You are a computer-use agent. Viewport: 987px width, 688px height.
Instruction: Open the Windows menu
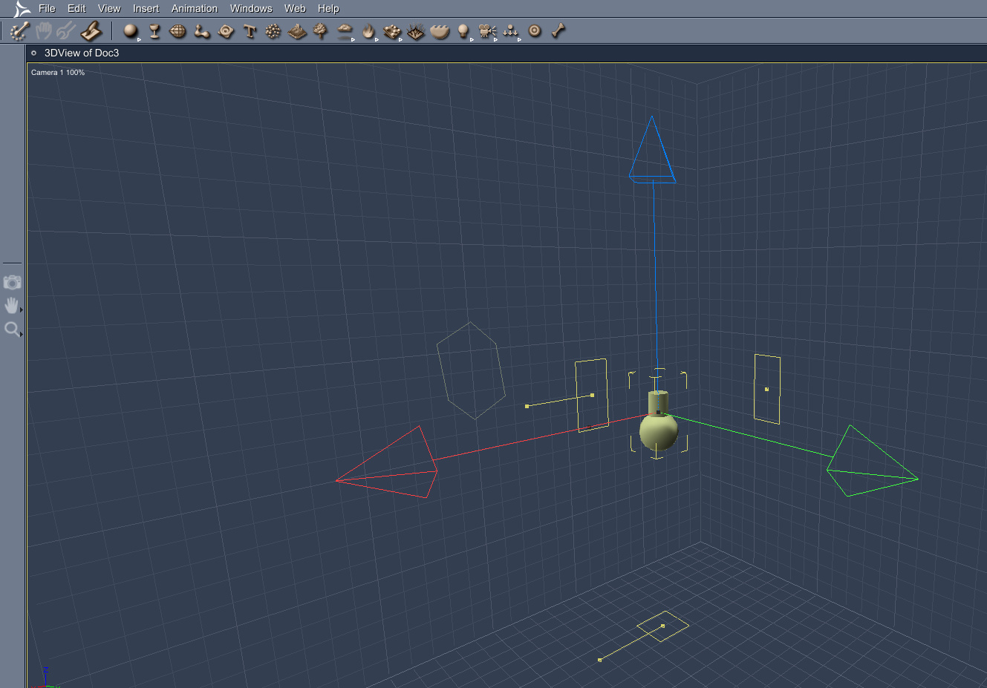(x=251, y=8)
